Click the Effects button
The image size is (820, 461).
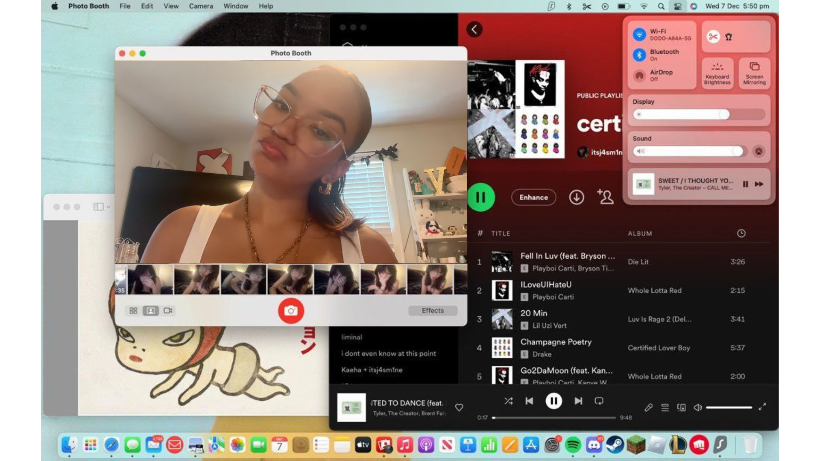433,311
